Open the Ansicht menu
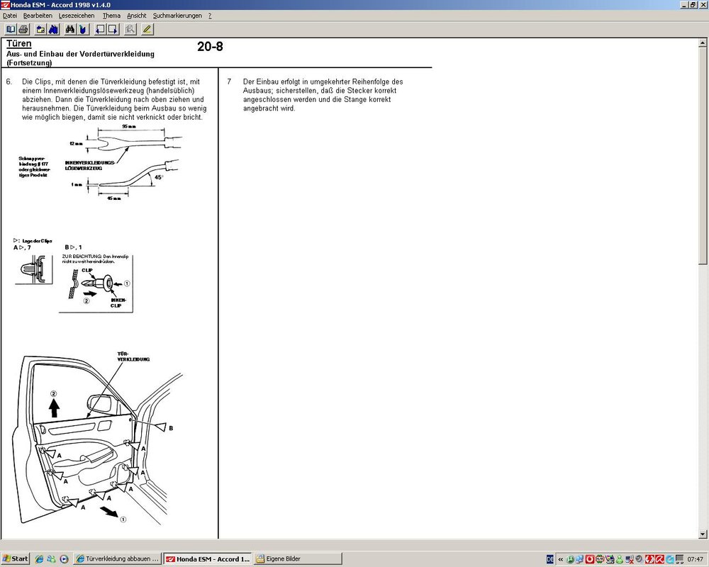The image size is (709, 567). pyautogui.click(x=137, y=15)
